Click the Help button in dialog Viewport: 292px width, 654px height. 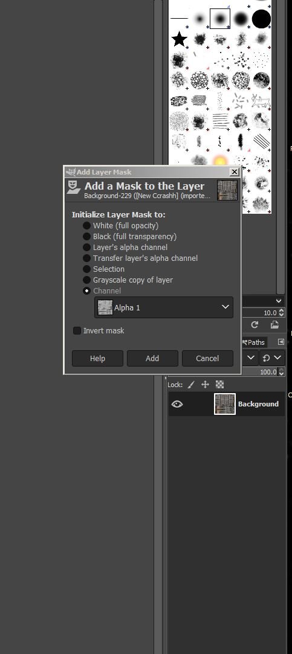click(x=97, y=358)
